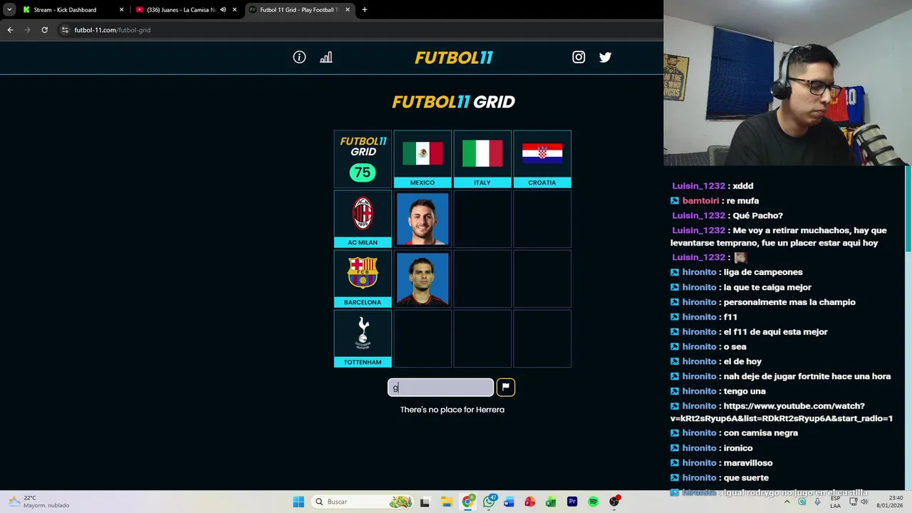Expand the tab search dropdown arrow
Viewport: 912px width, 513px height.
click(9, 10)
